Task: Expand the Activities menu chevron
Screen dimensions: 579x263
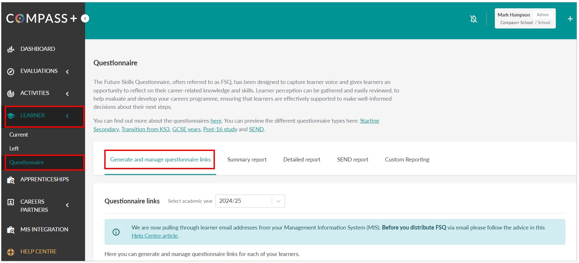Action: pyautogui.click(x=67, y=94)
